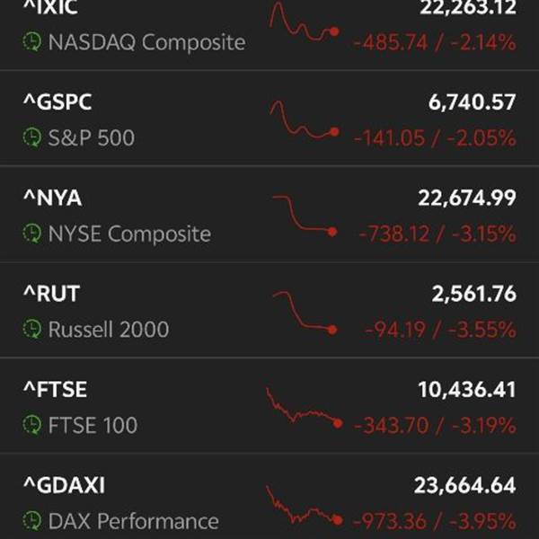Open the FTSE 100 mini chart

coord(303,409)
